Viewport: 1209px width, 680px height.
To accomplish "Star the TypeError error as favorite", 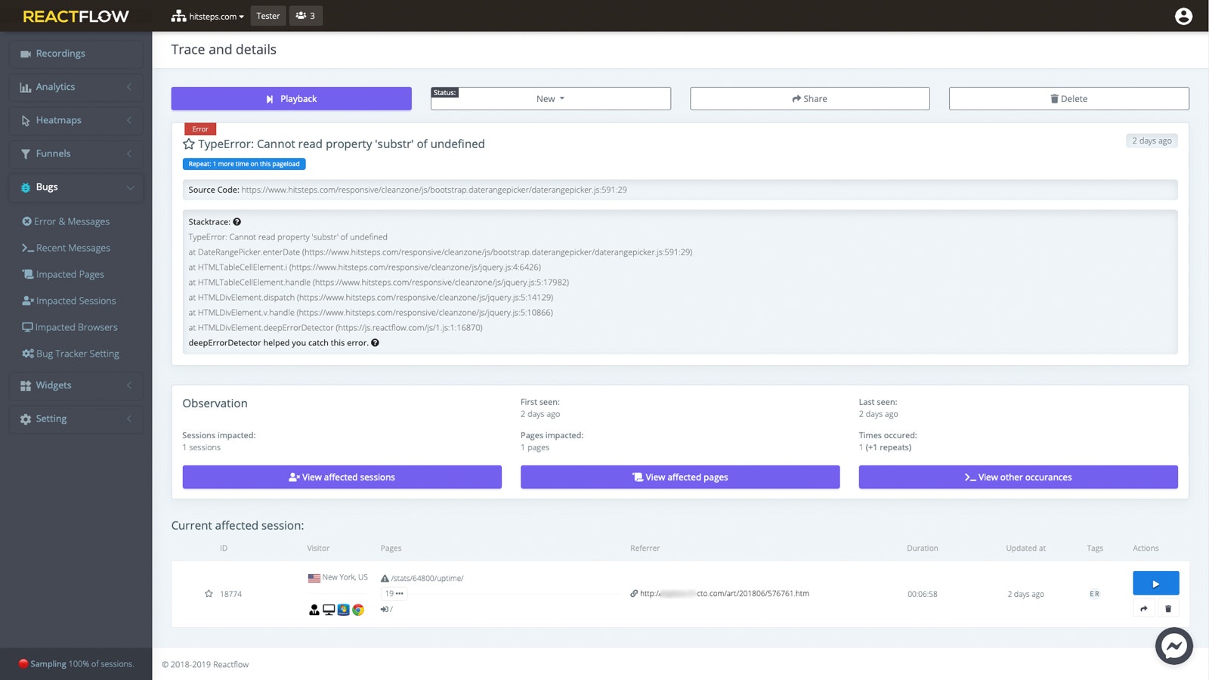I will point(188,144).
